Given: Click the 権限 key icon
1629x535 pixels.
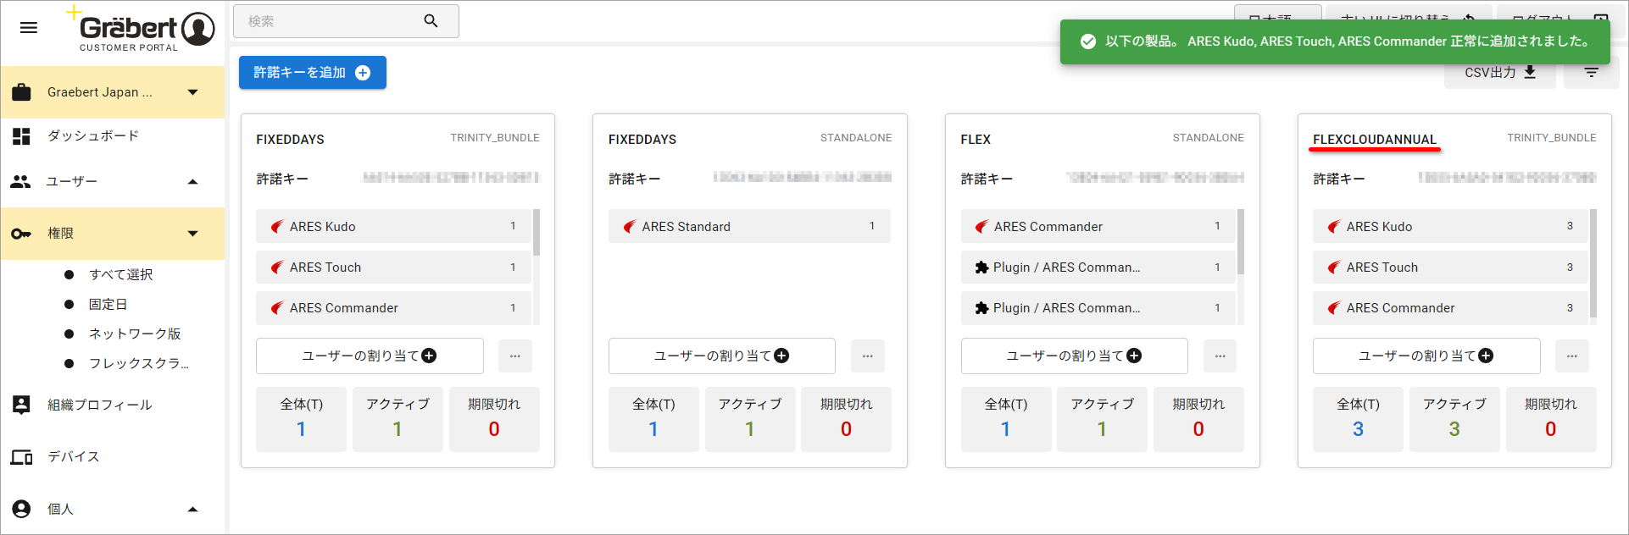Looking at the screenshot, I should coord(21,234).
